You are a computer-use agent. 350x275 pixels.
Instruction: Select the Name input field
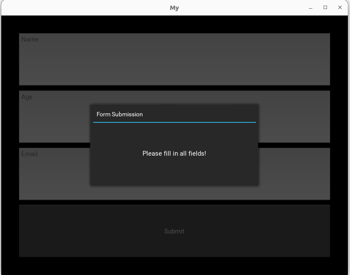(174, 59)
